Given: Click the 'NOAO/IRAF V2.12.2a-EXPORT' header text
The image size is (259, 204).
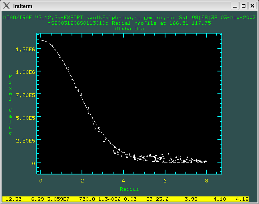Looking at the screenshot, I should click(43, 18).
